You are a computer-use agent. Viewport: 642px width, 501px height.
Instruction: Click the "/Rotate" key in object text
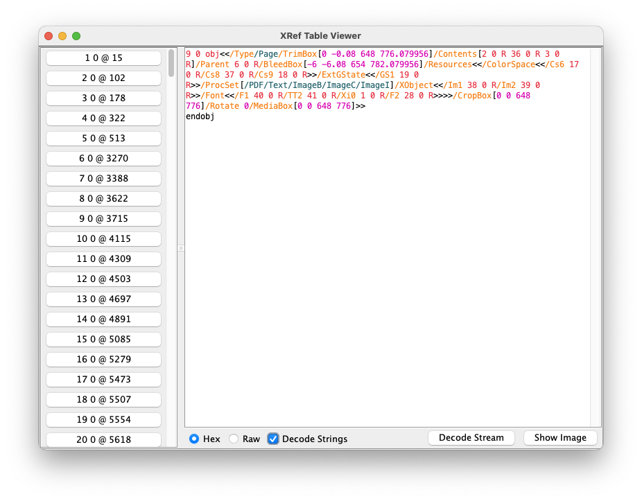(x=223, y=106)
